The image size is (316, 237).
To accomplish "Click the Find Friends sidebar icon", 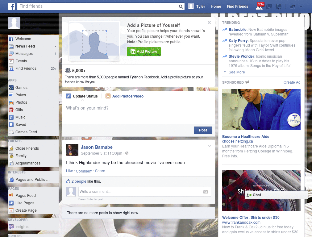I will tap(11, 69).
